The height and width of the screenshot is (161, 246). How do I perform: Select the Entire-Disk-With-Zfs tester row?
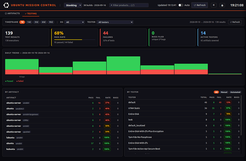[184, 143]
